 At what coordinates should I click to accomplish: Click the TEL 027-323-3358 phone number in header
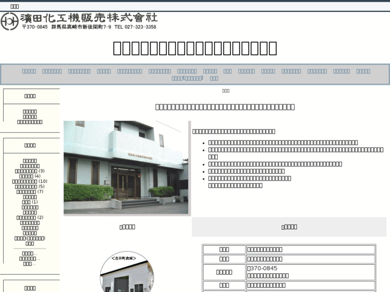(x=135, y=27)
